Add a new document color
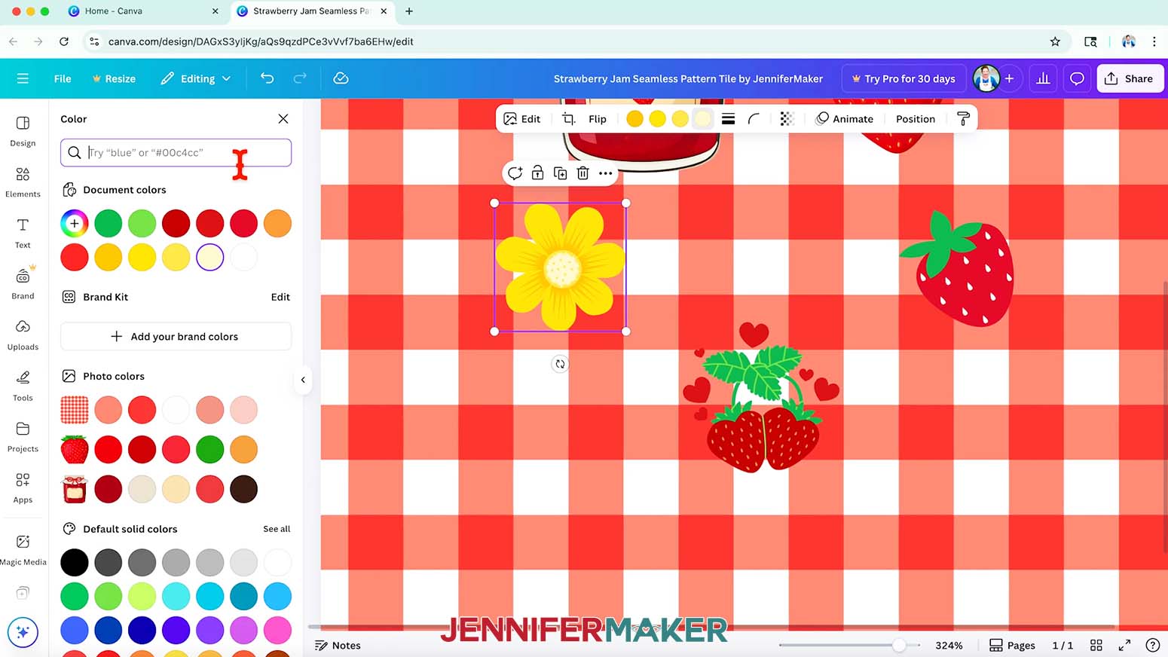 tap(75, 224)
